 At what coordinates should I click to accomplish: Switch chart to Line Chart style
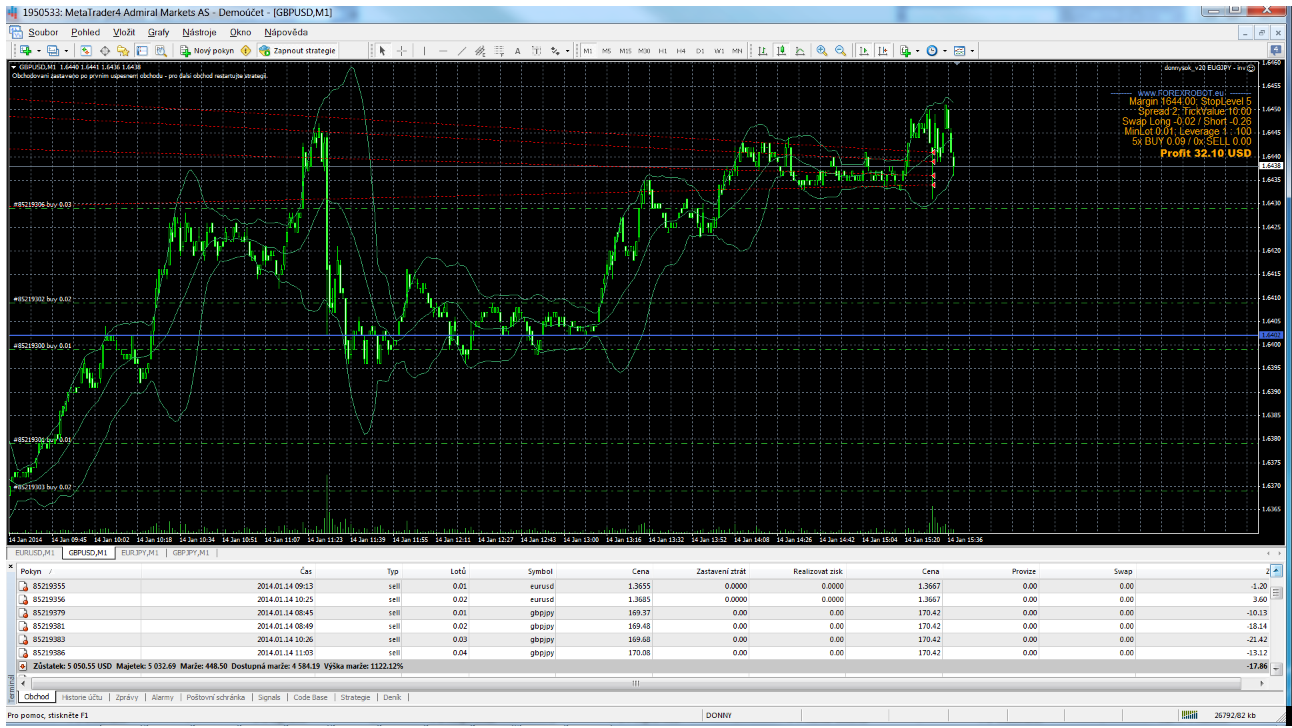(800, 51)
